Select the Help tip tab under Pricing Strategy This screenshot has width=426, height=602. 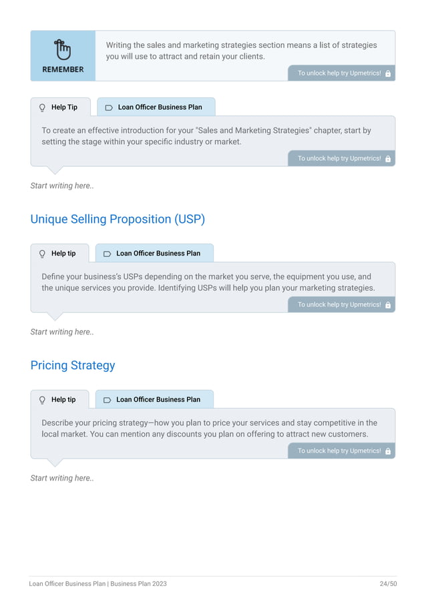point(60,400)
